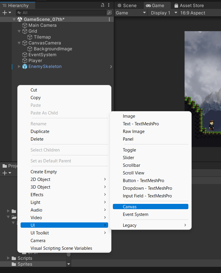Open the Light submenu

pyautogui.click(x=64, y=202)
